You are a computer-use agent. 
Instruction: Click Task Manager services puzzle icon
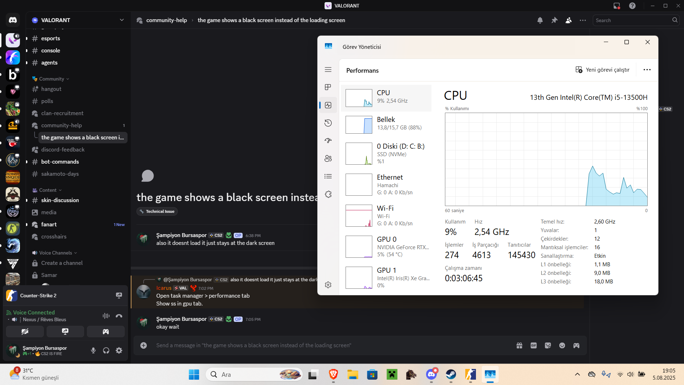(x=328, y=194)
